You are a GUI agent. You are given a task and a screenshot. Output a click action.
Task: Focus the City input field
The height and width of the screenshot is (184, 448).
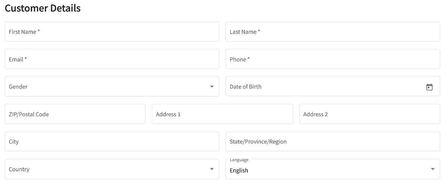pos(112,142)
